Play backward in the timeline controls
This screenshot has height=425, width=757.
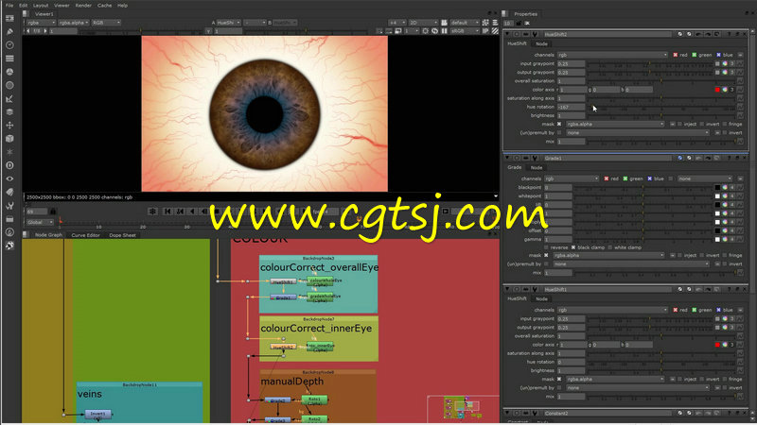(x=193, y=212)
